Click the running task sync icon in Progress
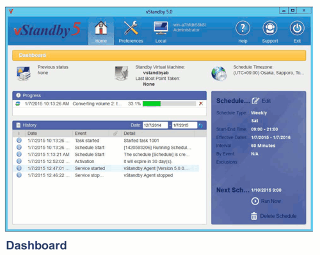Screen dimensions: 320x255 18,104
